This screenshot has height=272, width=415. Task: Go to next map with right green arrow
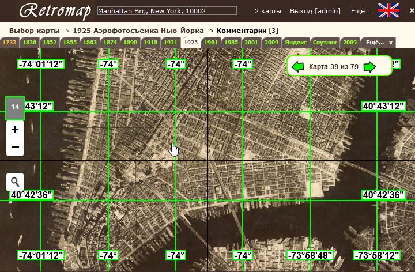(369, 67)
